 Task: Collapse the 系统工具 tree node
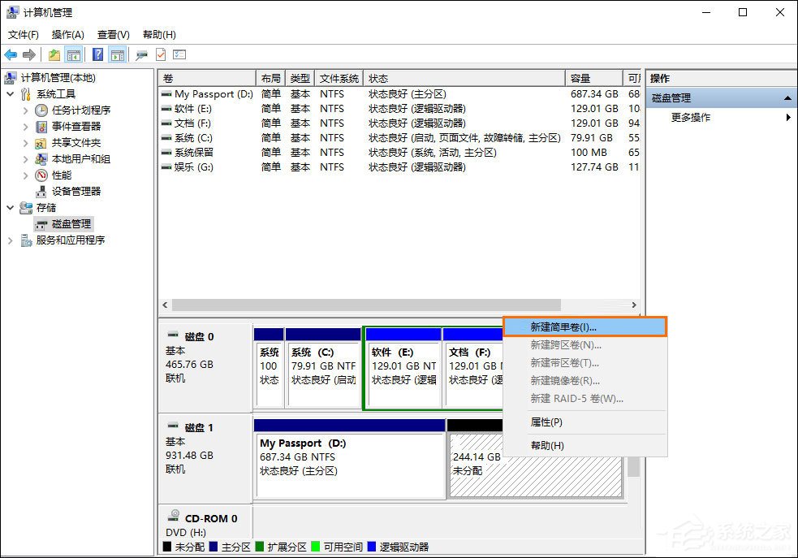point(11,93)
